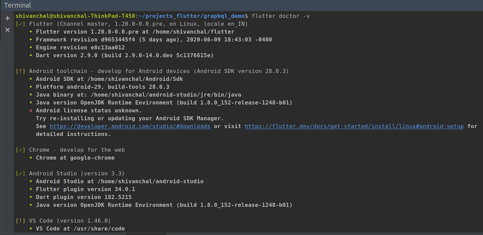Open a new terminal session with plus icon

8,18
